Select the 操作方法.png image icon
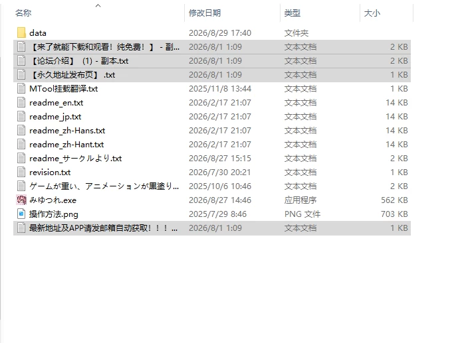Image resolution: width=458 pixels, height=343 pixels. pyautogui.click(x=21, y=214)
